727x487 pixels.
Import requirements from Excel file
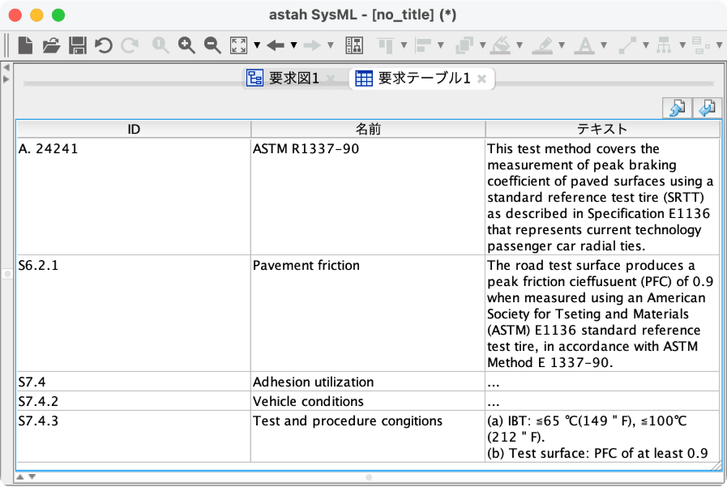(677, 108)
